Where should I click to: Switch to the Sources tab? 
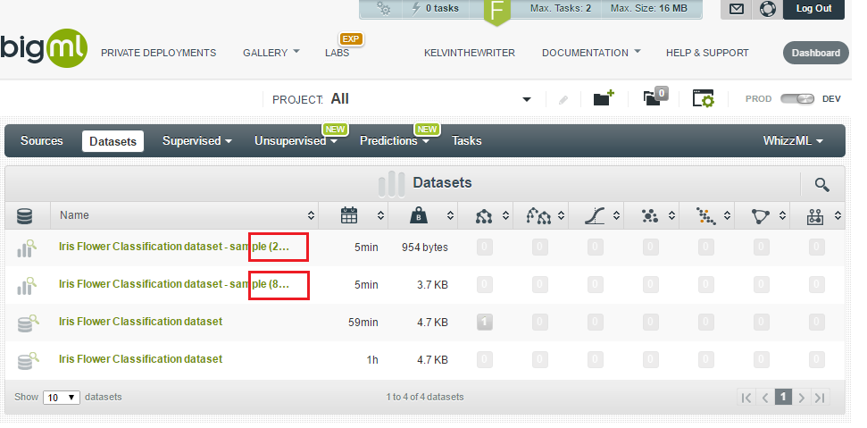41,141
